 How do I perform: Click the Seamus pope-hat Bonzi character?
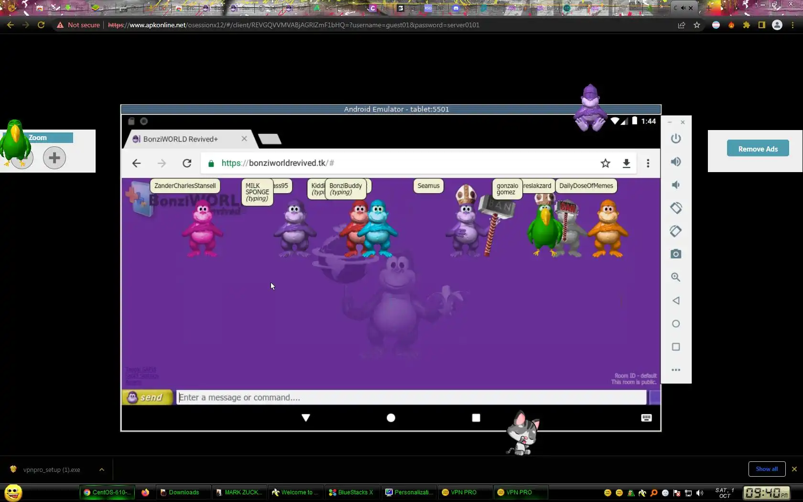tap(466, 222)
